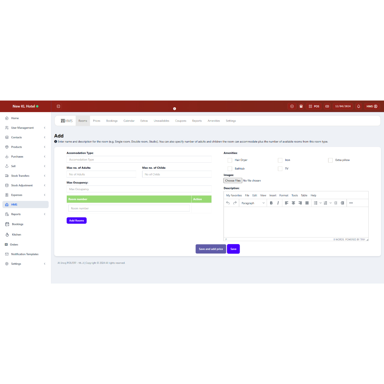The width and height of the screenshot is (384, 384).
Task: Tick the Extra pillow checkbox
Action: (x=330, y=160)
